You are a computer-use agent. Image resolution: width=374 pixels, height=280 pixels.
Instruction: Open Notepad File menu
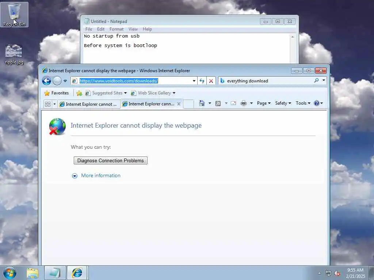click(x=89, y=29)
